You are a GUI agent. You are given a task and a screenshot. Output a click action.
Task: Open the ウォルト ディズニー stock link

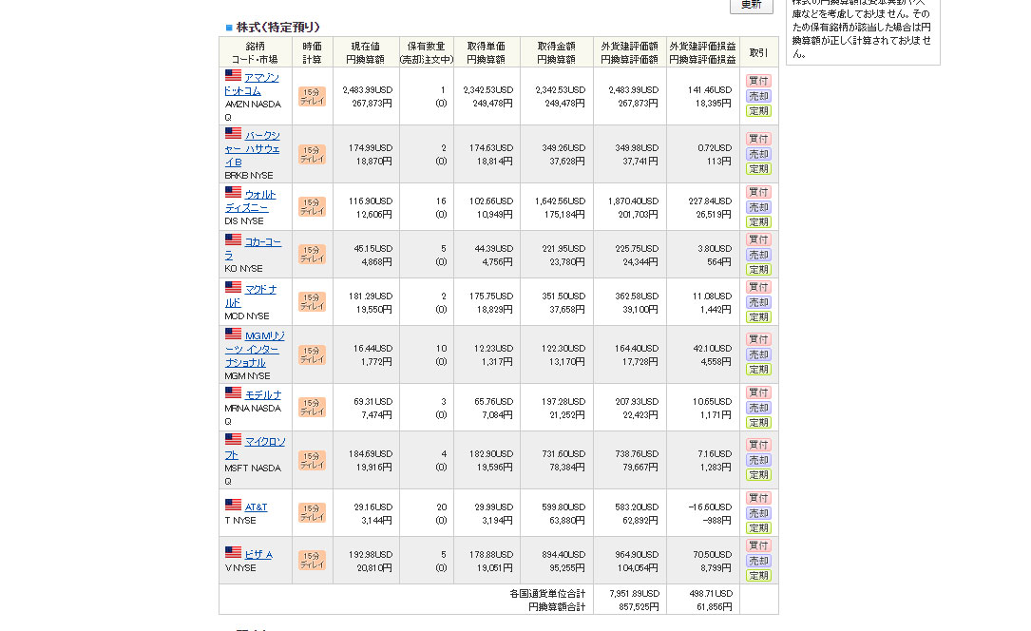coord(251,201)
